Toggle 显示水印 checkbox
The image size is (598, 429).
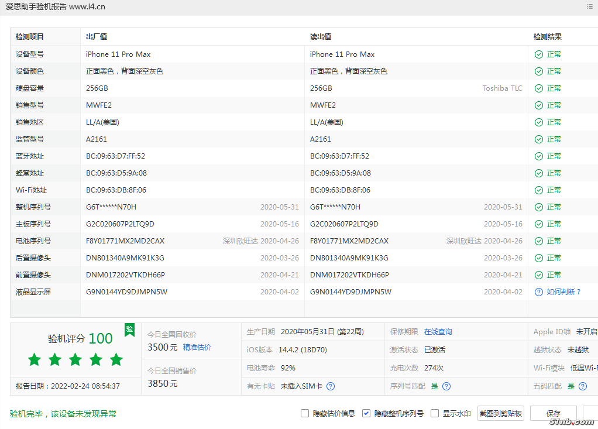pyautogui.click(x=435, y=413)
